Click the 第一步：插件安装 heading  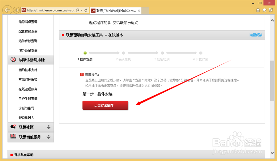click(98, 94)
